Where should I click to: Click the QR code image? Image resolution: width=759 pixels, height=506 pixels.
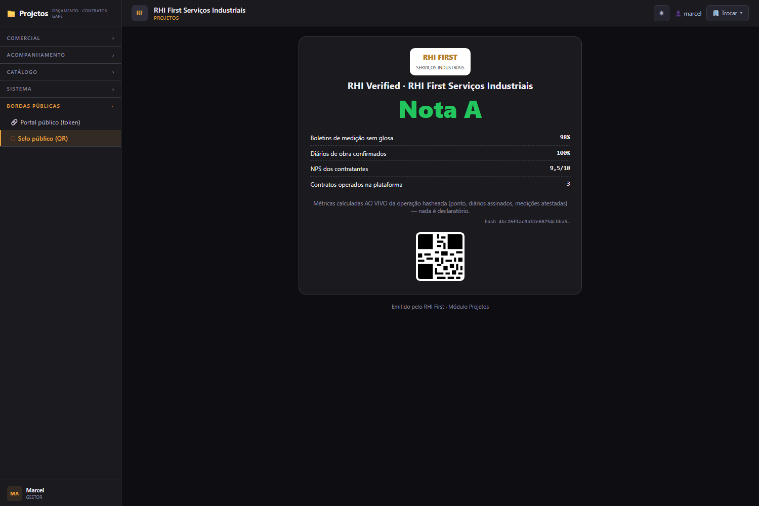click(440, 257)
